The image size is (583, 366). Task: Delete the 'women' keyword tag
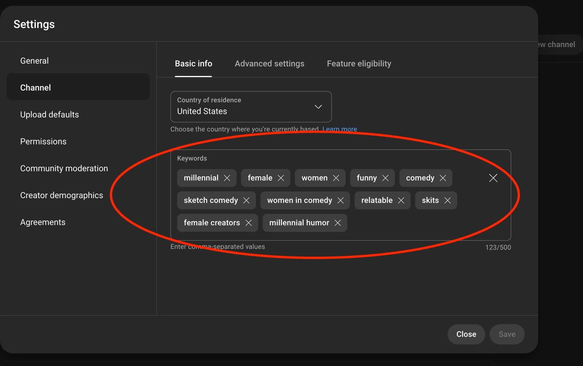(336, 178)
